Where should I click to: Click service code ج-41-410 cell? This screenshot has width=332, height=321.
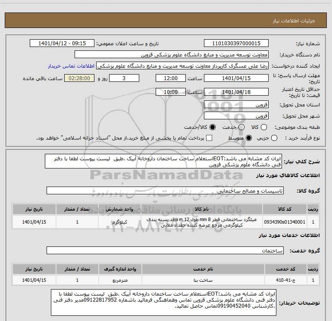click(285, 280)
